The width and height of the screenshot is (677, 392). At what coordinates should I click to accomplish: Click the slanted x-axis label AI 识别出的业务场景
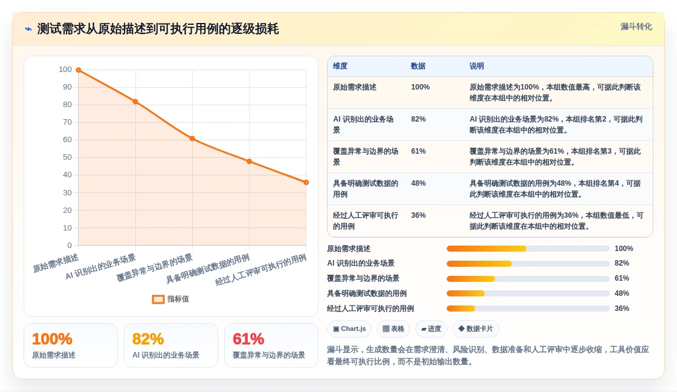click(x=100, y=267)
